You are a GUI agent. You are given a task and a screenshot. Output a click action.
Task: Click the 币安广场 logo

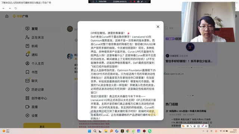[x=20, y=16]
